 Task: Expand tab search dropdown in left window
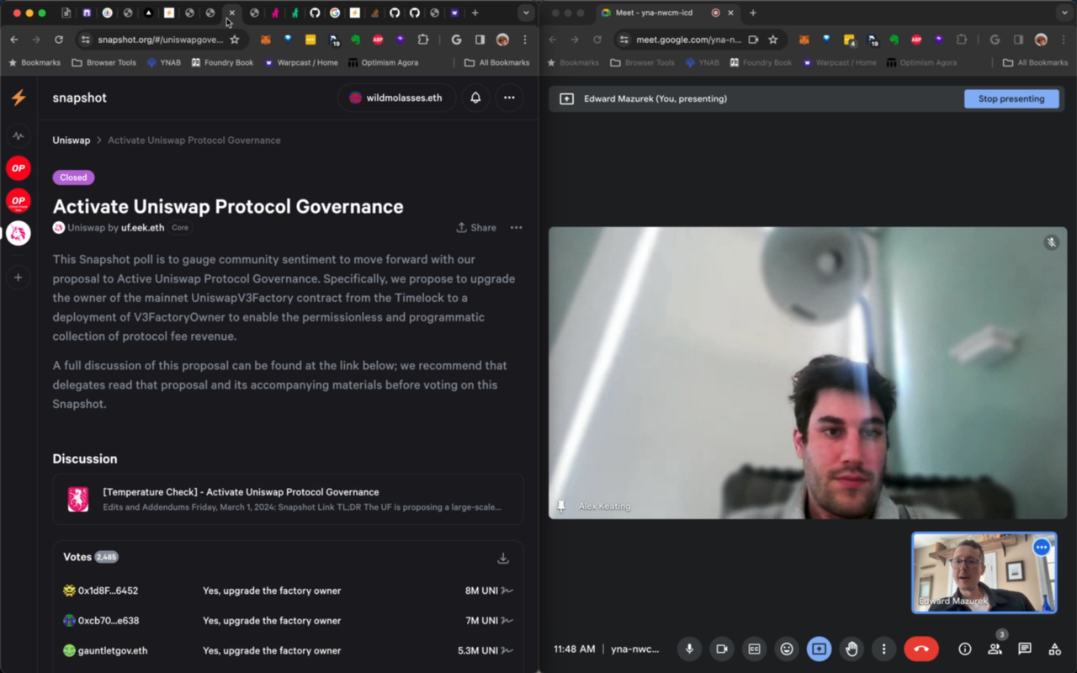tap(526, 13)
